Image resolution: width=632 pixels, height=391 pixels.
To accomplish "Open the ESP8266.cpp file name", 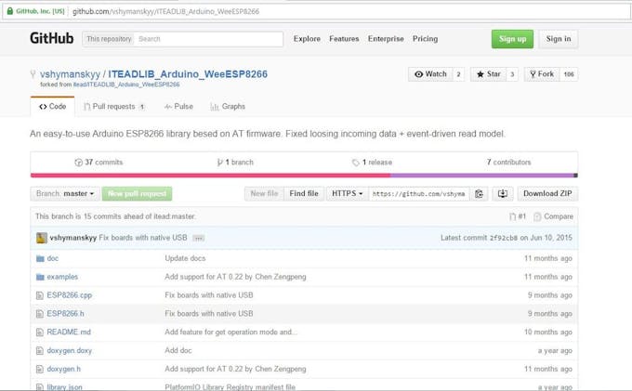I will 70,295.
